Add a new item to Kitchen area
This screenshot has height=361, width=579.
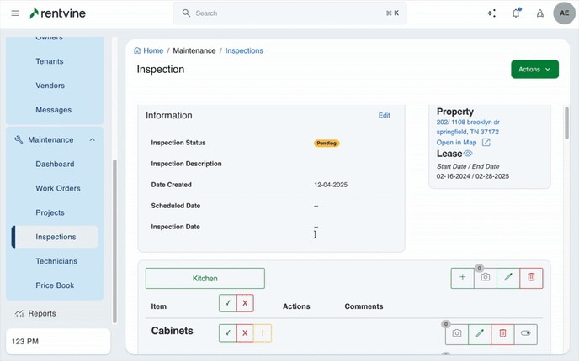[x=462, y=277]
